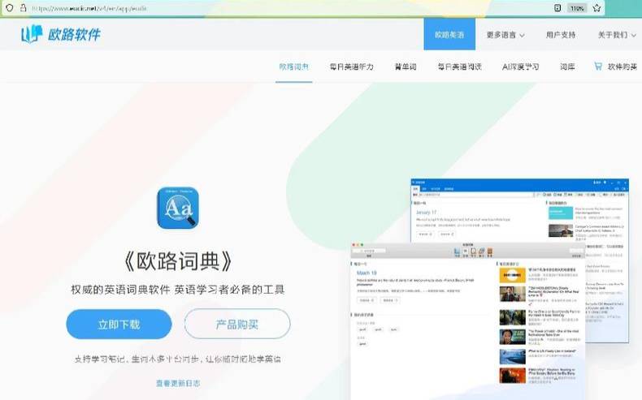Click the Windows app screenshot with blue title bar
Image resolution: width=642 pixels, height=400 pixels.
[519, 213]
